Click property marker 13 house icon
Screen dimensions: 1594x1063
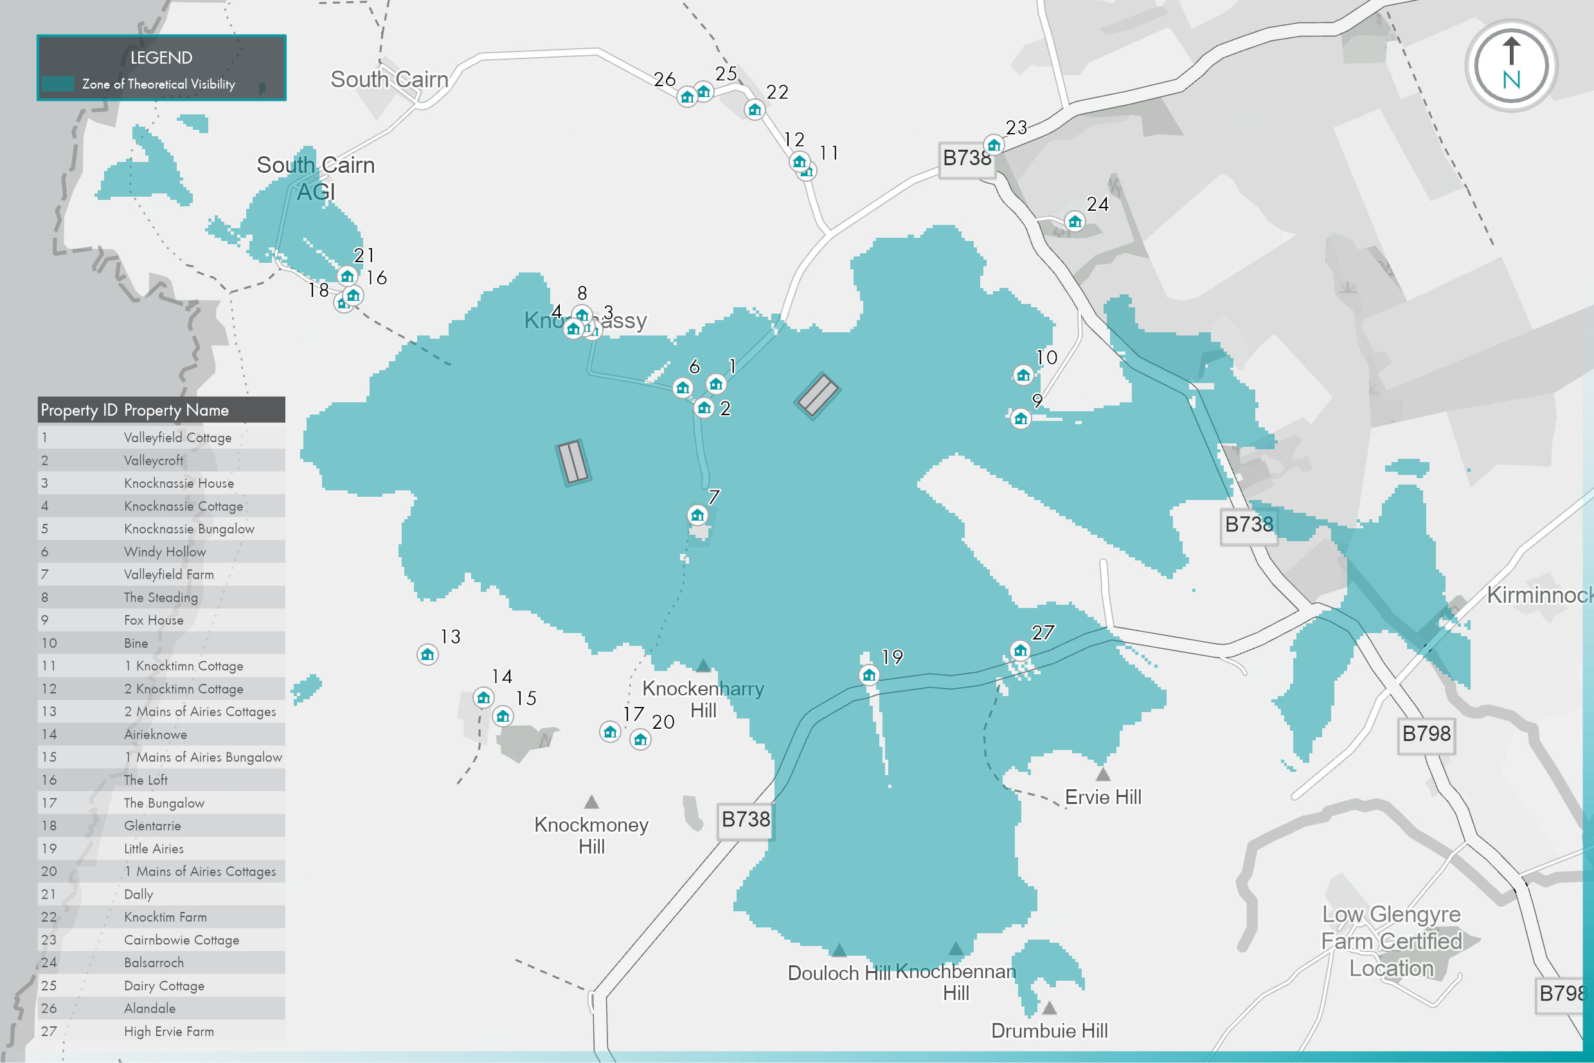pyautogui.click(x=427, y=654)
